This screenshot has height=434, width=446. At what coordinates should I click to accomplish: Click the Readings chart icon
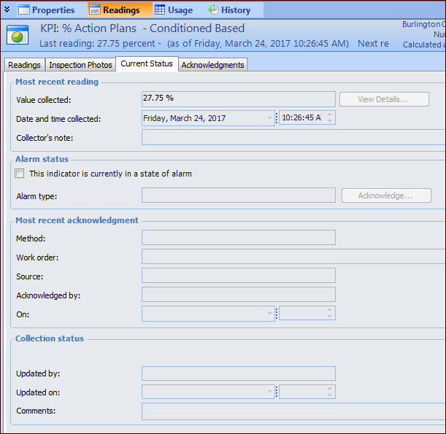coord(95,9)
